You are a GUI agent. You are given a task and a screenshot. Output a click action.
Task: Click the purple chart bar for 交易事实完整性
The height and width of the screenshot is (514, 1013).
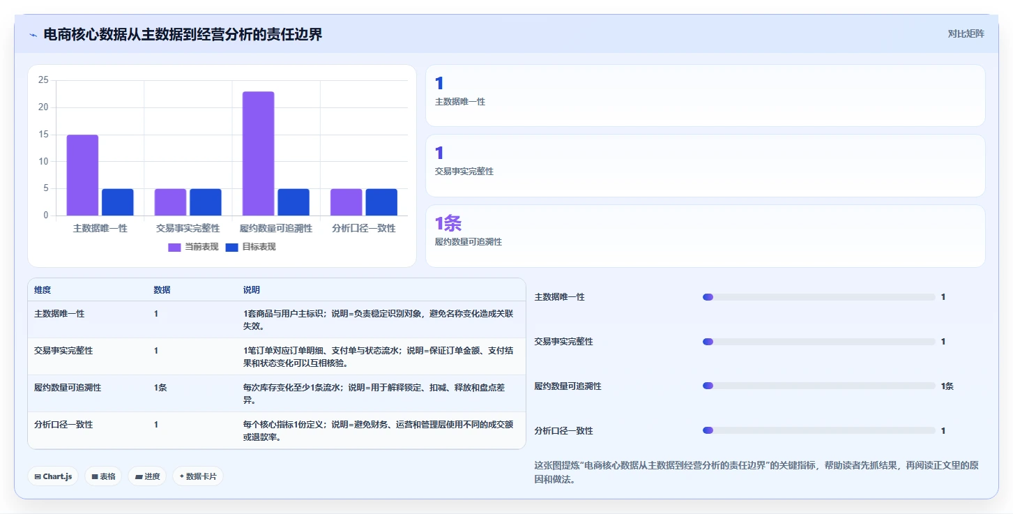click(x=170, y=202)
